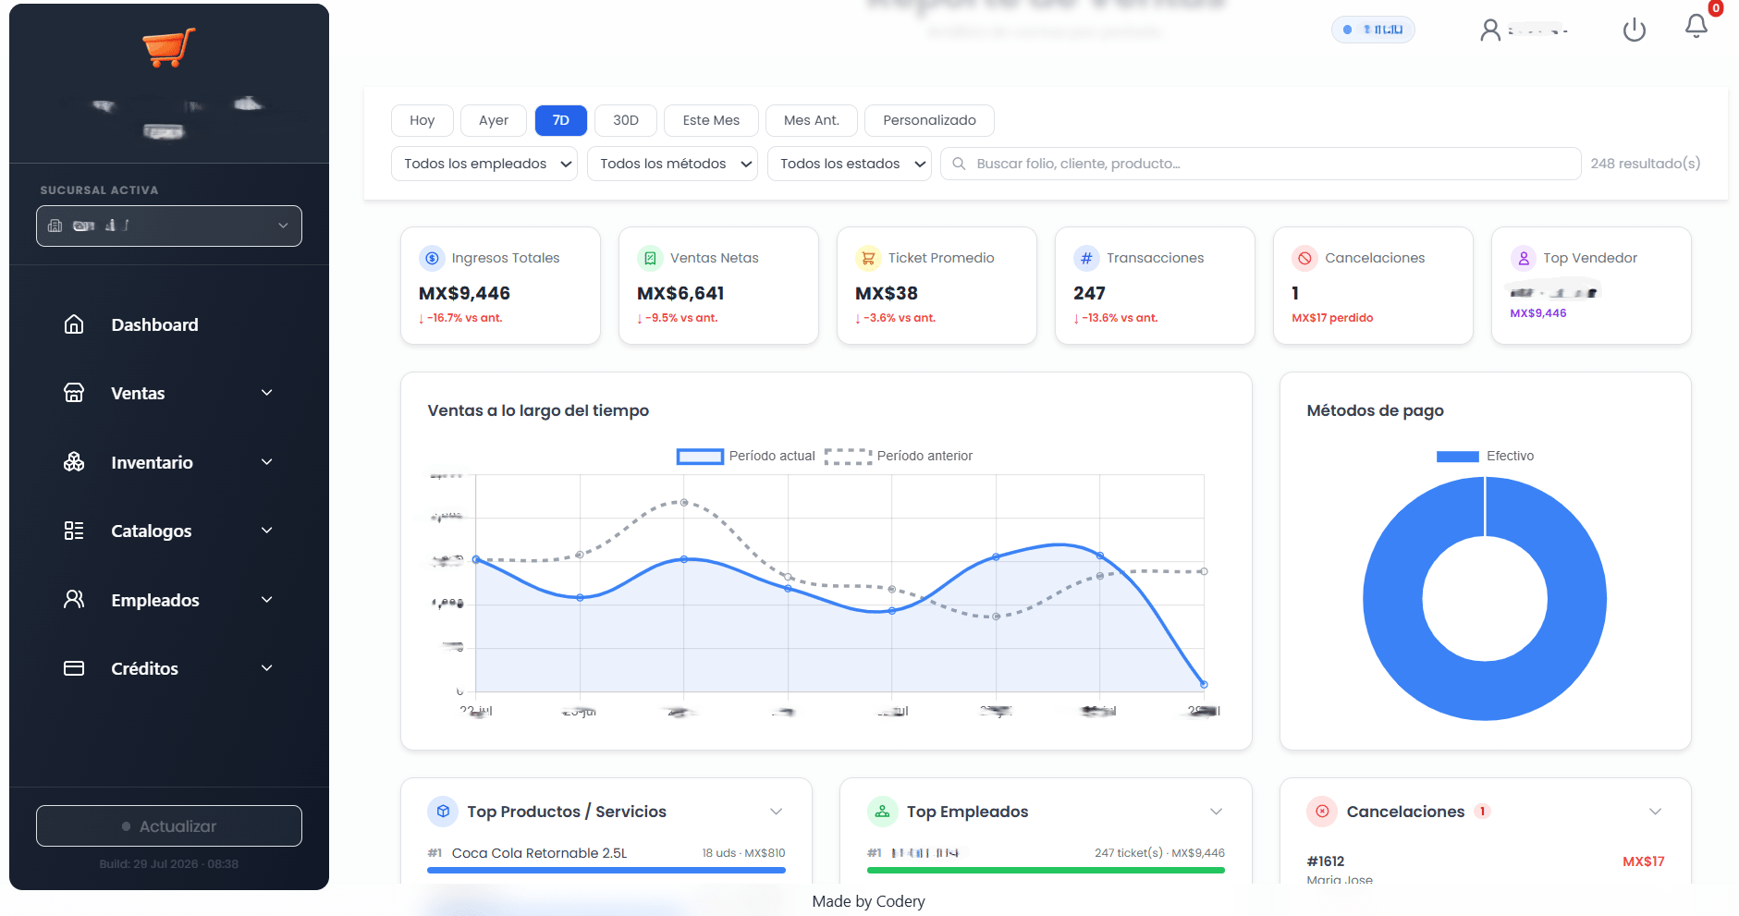Click the "248 resultado(s)" count text

[x=1646, y=164]
